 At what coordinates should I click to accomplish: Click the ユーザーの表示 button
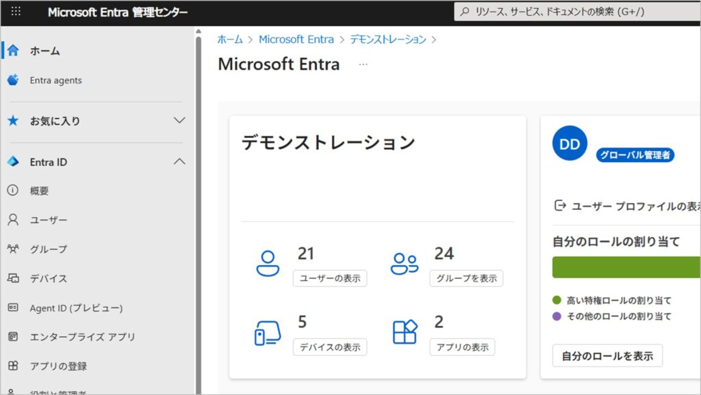pyautogui.click(x=330, y=278)
